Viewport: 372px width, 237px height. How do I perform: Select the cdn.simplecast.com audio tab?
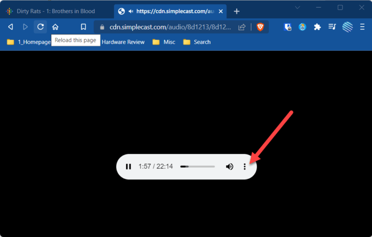pyautogui.click(x=170, y=11)
